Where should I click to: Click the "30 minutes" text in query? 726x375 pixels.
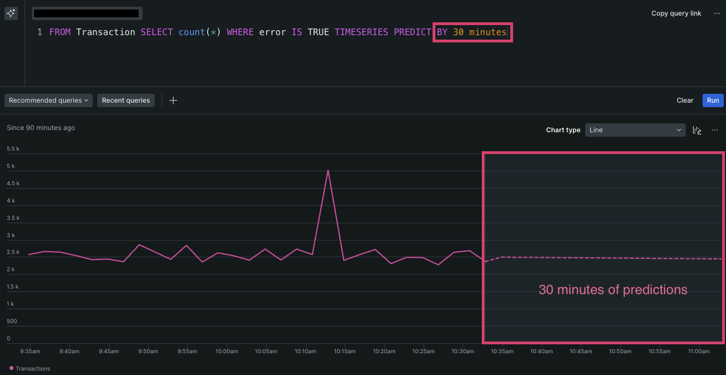click(479, 32)
